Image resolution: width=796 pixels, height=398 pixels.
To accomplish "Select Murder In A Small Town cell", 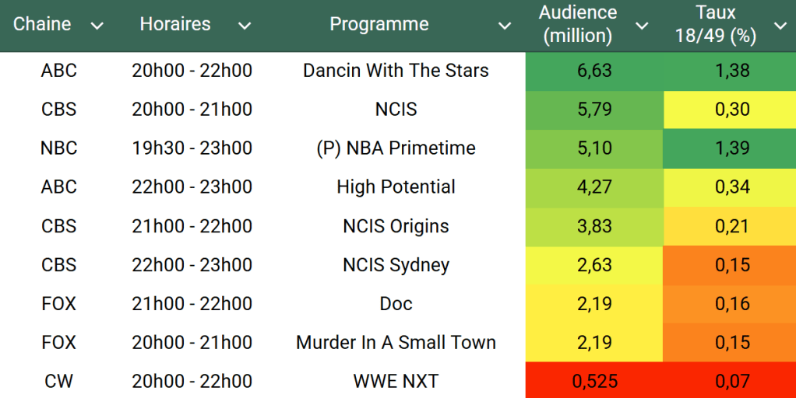I will pos(396,343).
